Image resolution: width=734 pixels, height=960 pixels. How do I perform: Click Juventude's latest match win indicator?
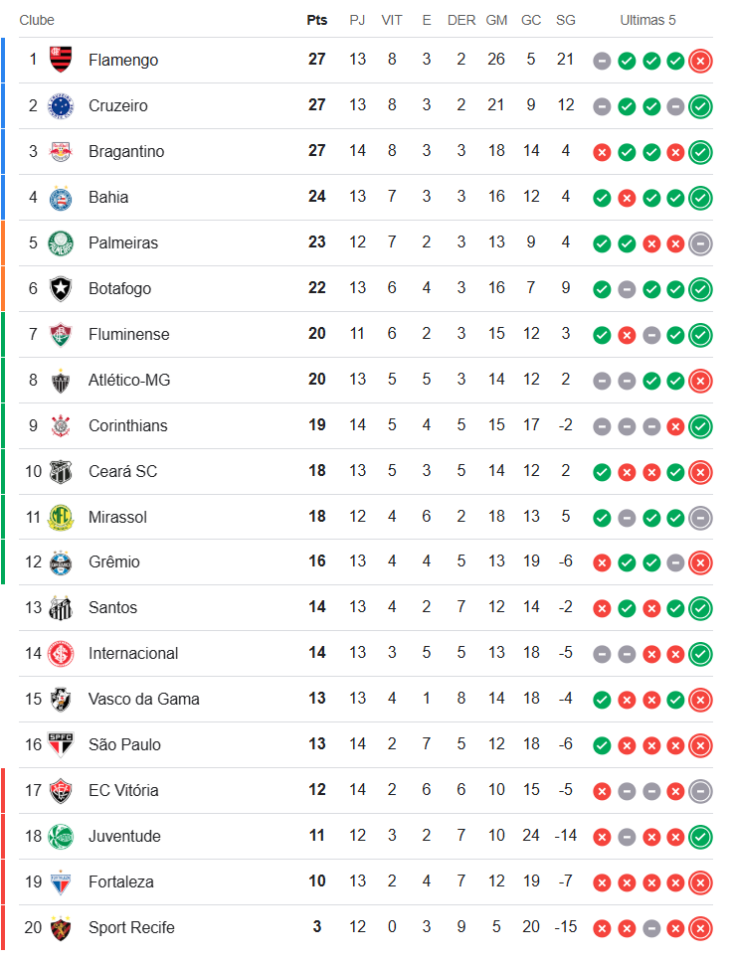tap(700, 837)
